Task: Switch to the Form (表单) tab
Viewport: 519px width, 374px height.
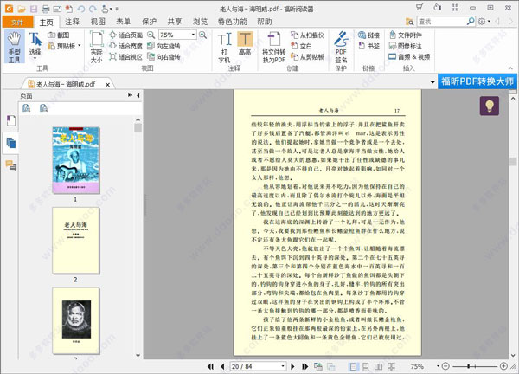Action: click(x=123, y=22)
